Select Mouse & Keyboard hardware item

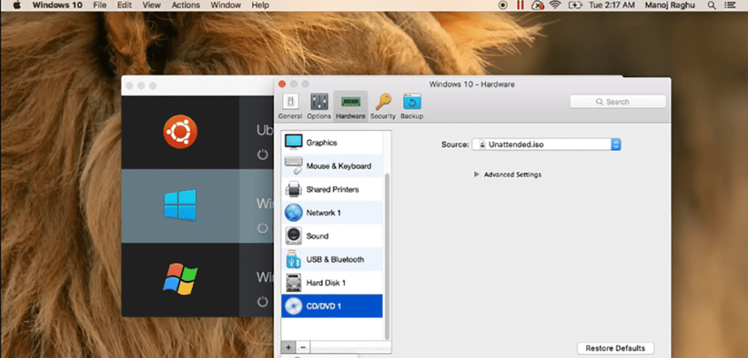[332, 165]
